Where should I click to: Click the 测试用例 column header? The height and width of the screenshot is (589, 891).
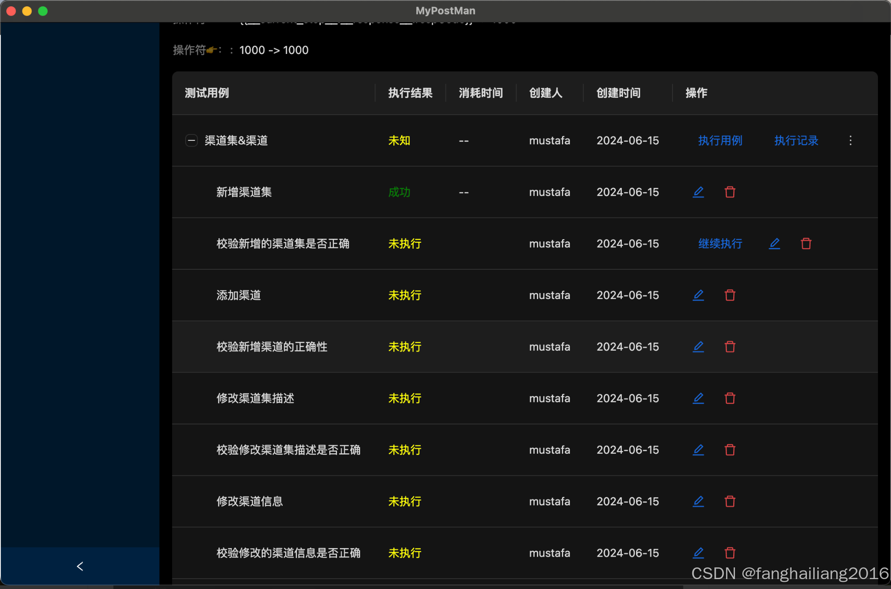tap(206, 93)
